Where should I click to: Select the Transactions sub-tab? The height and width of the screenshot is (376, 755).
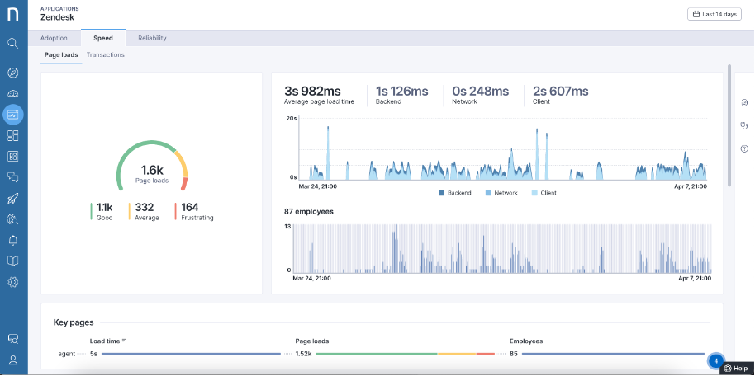click(x=106, y=54)
